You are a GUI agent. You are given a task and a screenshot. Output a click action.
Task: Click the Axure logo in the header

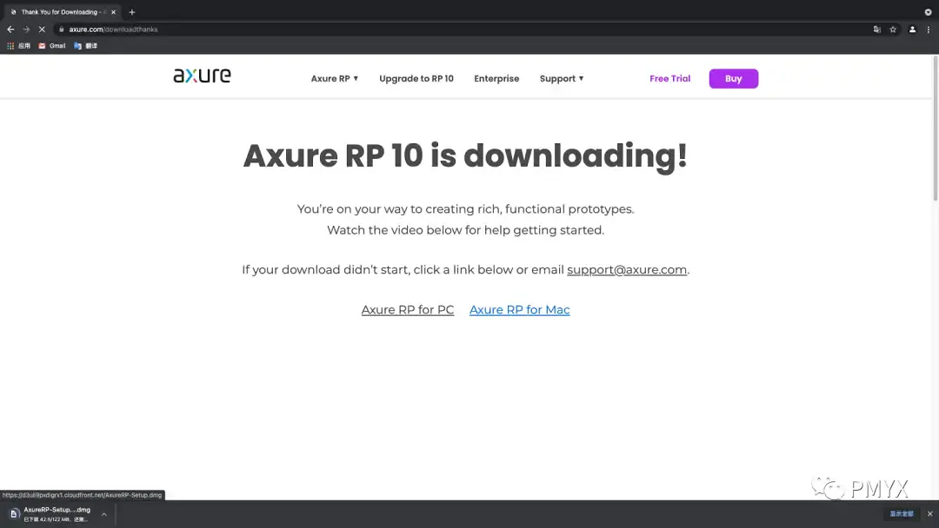click(x=202, y=76)
